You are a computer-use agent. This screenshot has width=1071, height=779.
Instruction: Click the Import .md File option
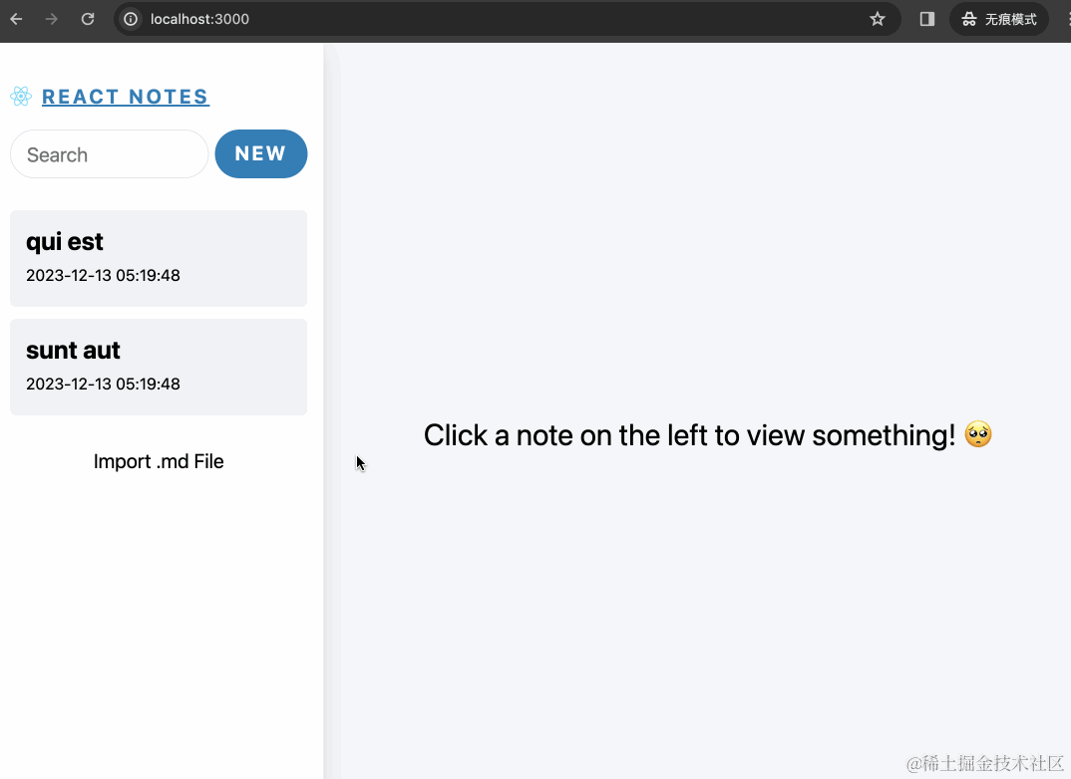tap(158, 461)
